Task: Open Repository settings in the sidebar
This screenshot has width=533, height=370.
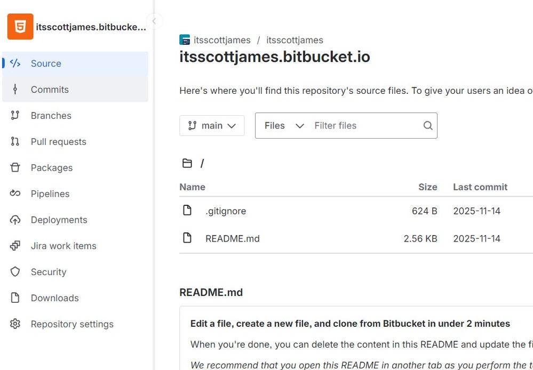Action: [75, 324]
